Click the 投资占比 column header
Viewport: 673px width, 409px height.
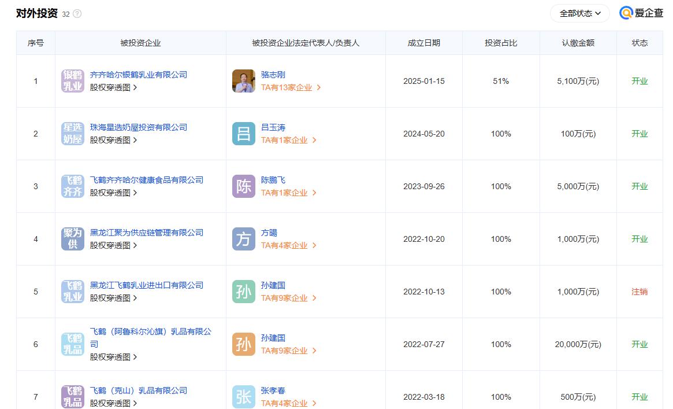(x=501, y=43)
